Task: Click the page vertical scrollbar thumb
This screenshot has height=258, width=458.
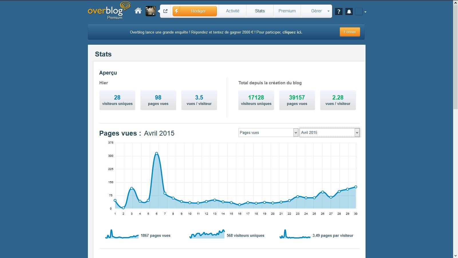Action: 455,57
